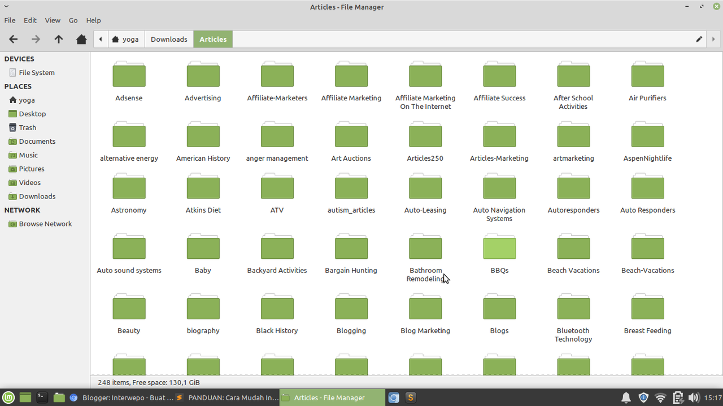The image size is (723, 406).
Task: Open the Go menu
Action: [73, 20]
